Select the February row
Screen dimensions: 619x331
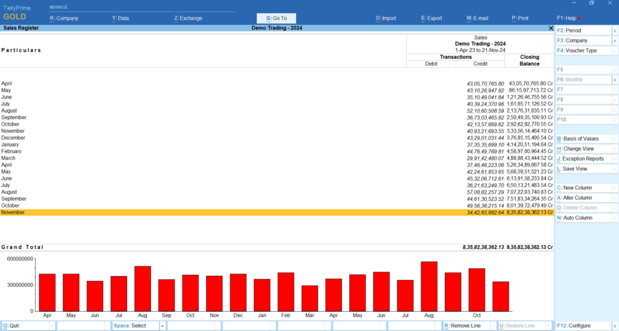[277, 151]
